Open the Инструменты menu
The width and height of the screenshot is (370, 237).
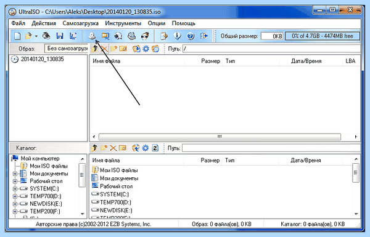[x=123, y=23]
